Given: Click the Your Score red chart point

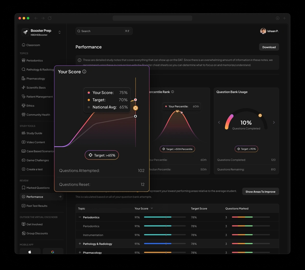Looking at the screenshot, I should 135,100.
